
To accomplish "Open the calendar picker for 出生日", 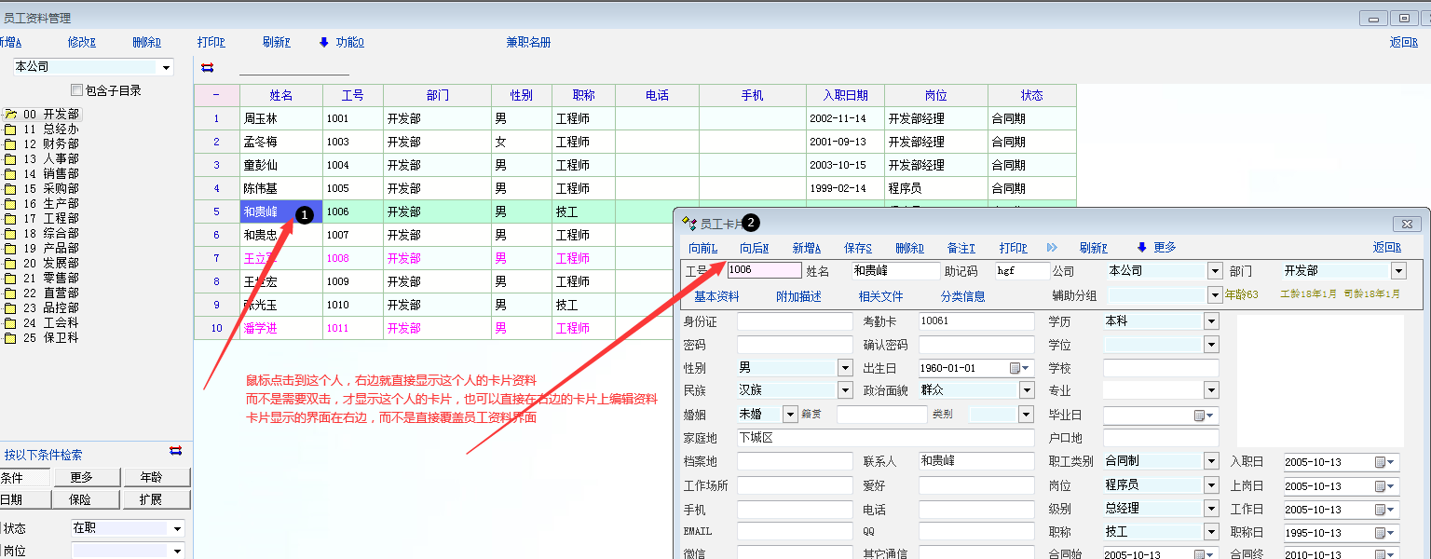I will pyautogui.click(x=1016, y=368).
